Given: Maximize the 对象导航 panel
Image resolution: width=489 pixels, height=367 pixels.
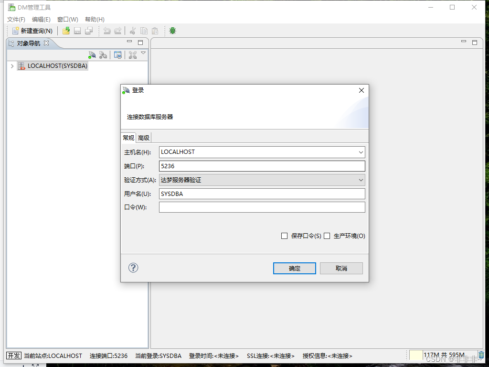Looking at the screenshot, I should (140, 43).
